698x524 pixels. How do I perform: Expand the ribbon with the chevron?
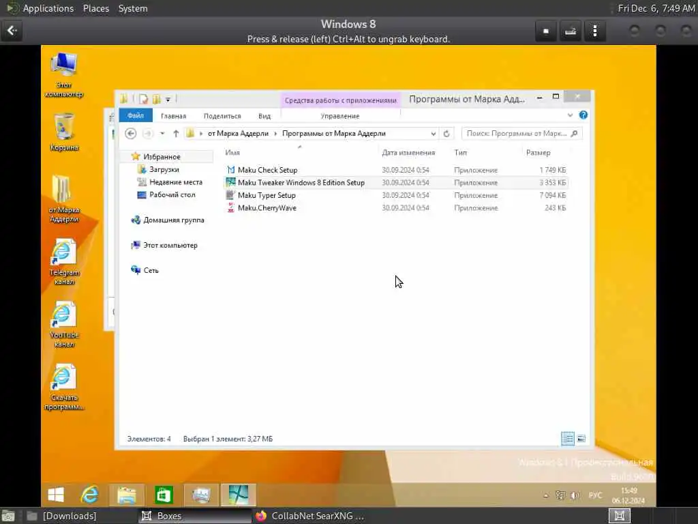[570, 115]
